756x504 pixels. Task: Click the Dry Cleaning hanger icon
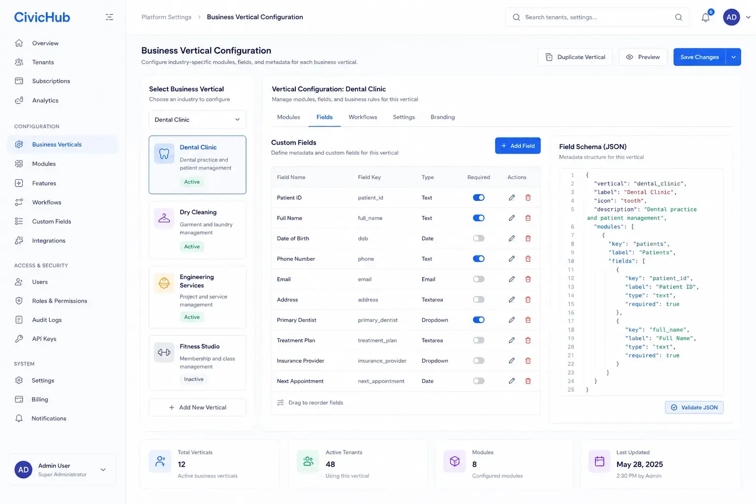(164, 218)
